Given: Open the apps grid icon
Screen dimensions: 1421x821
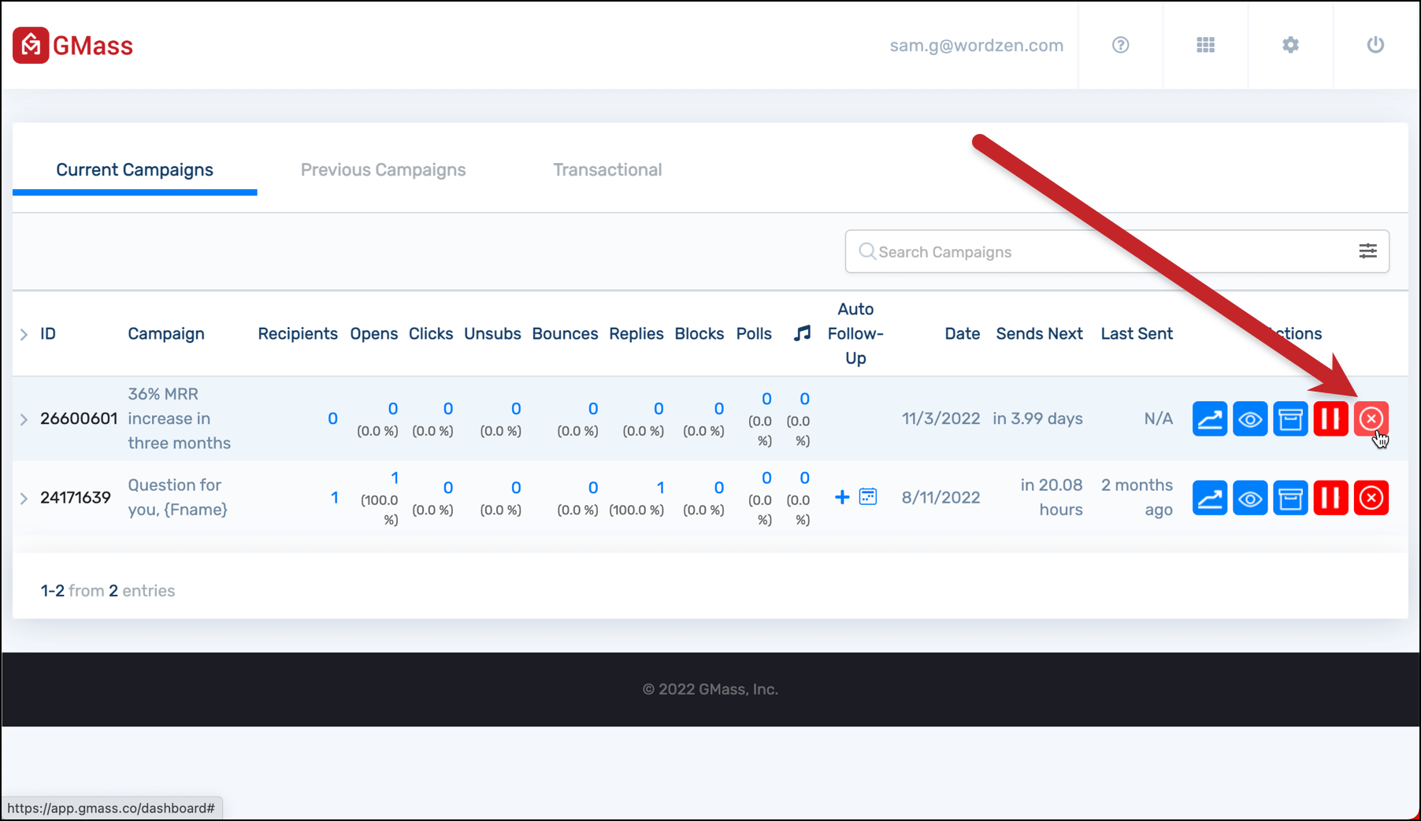Looking at the screenshot, I should tap(1205, 45).
